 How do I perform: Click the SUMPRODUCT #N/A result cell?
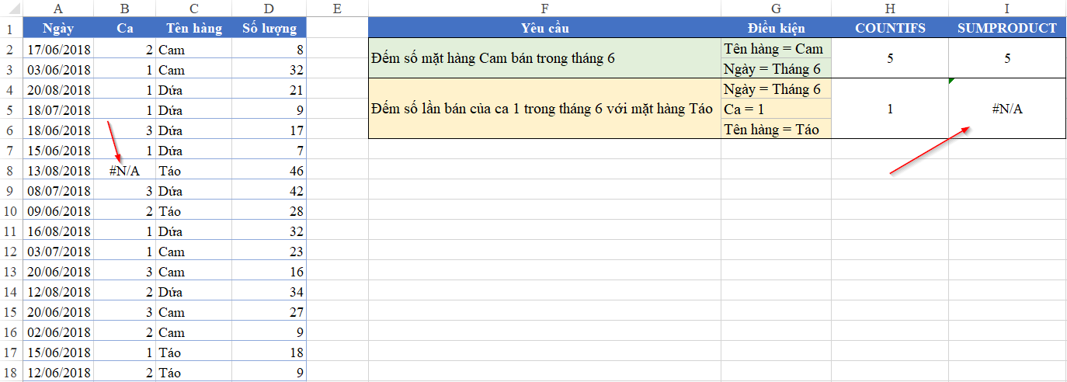1007,109
